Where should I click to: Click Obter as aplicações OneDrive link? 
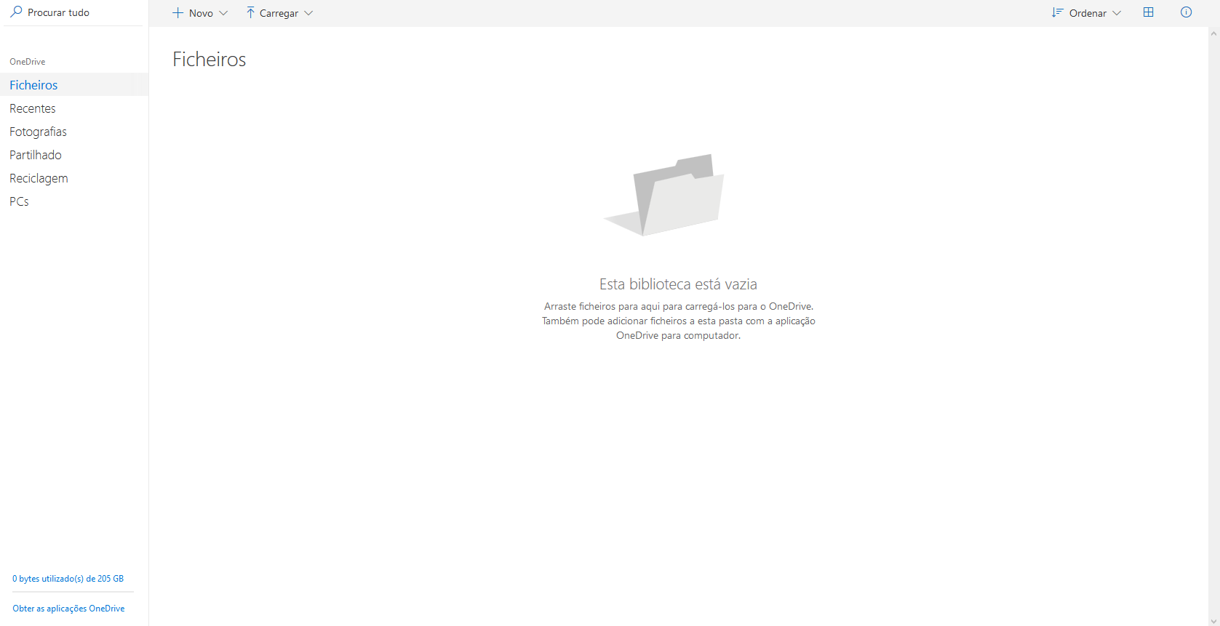68,609
